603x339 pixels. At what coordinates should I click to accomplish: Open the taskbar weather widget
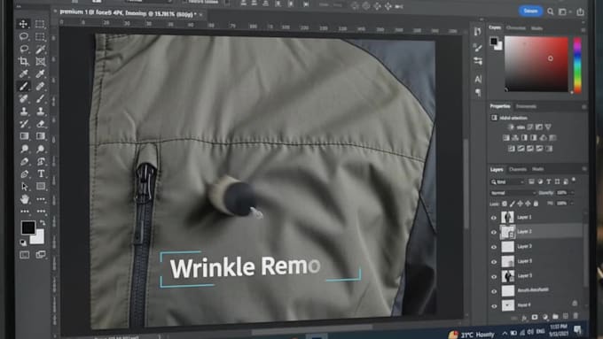pyautogui.click(x=472, y=335)
